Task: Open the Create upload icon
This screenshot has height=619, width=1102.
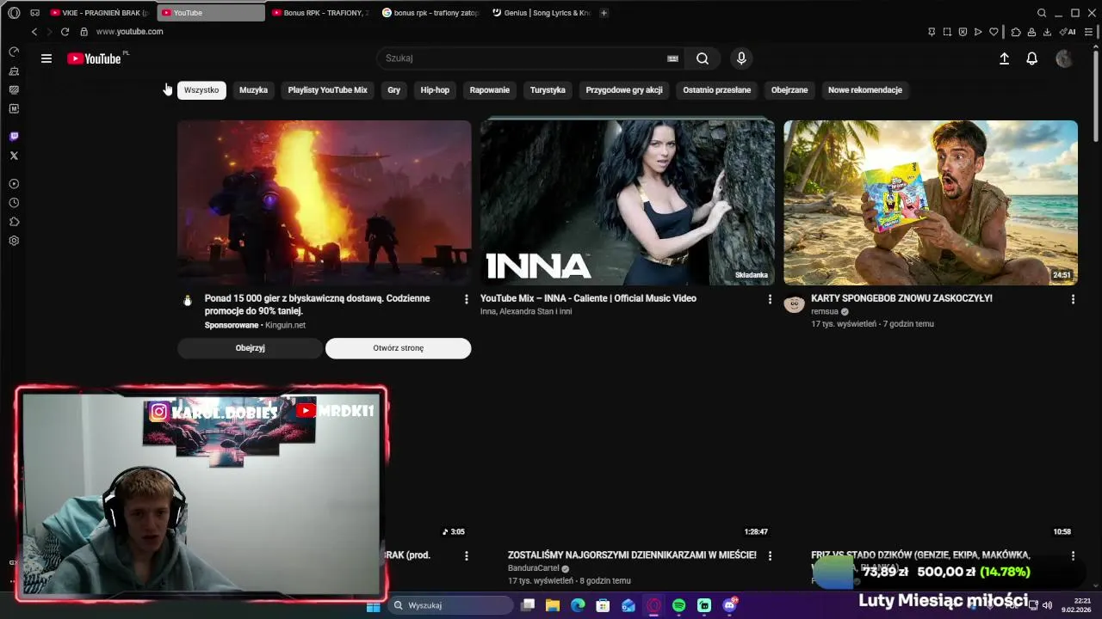Action: coord(1004,58)
